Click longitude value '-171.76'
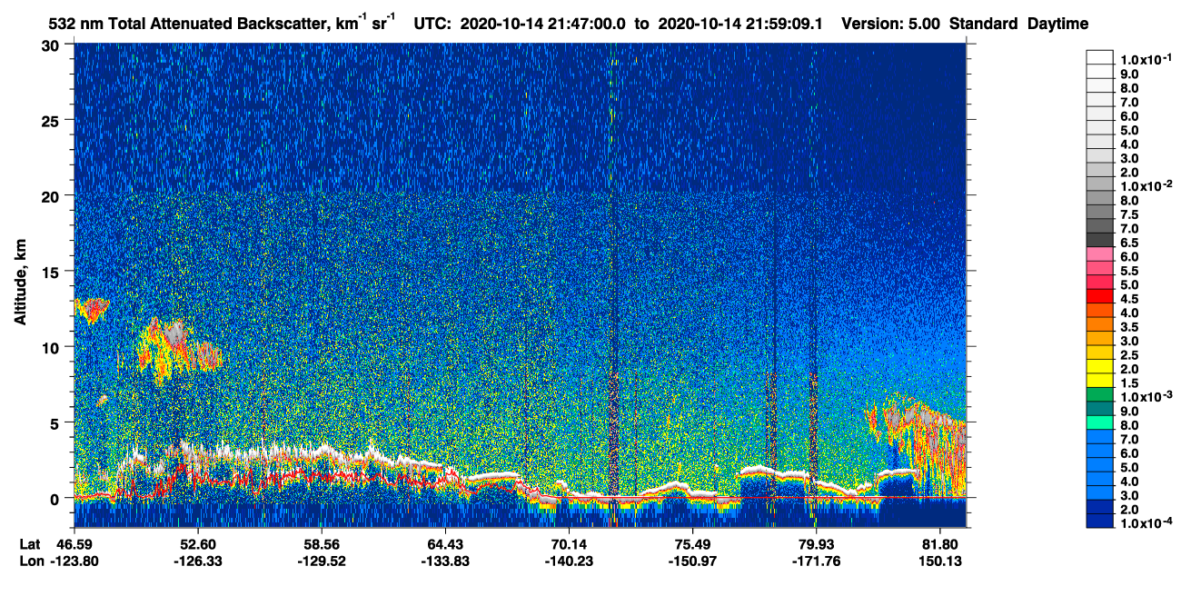1181x606 pixels. tap(816, 561)
